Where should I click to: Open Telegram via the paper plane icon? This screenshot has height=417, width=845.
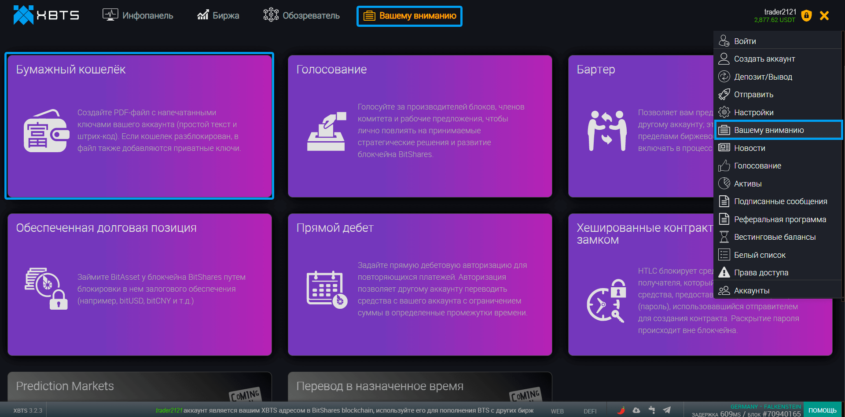coord(667,410)
